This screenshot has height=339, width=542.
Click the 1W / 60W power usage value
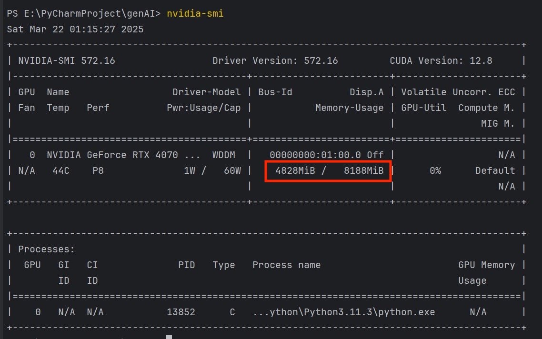(212, 170)
